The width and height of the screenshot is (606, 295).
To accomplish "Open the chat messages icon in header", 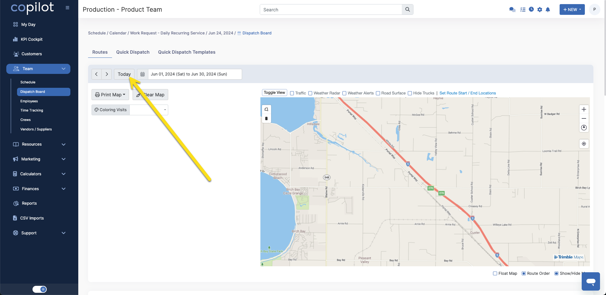I will pyautogui.click(x=512, y=9).
